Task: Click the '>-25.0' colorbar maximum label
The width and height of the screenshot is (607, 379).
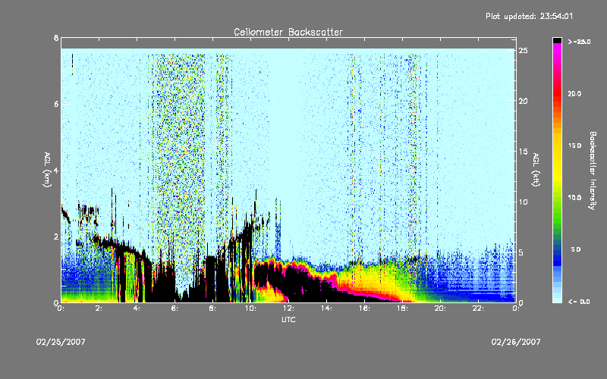Action: coord(579,42)
